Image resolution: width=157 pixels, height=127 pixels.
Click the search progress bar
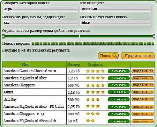[x=93, y=43]
